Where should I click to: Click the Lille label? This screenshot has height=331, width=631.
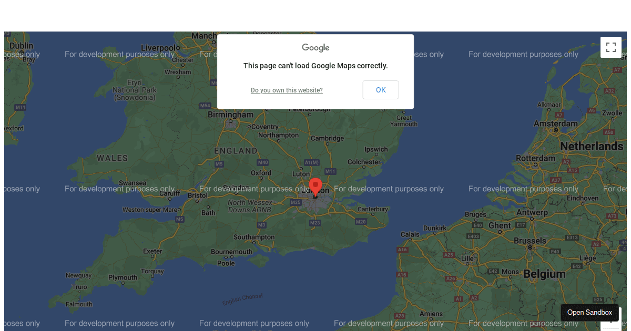[x=467, y=258]
